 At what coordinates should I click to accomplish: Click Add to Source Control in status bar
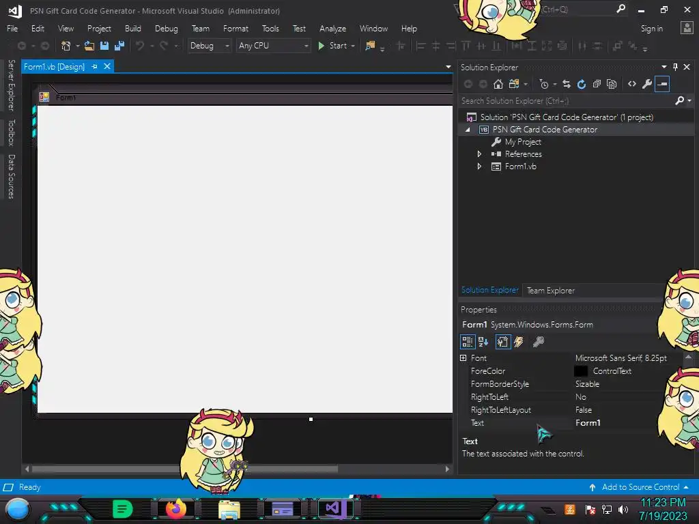click(x=639, y=487)
